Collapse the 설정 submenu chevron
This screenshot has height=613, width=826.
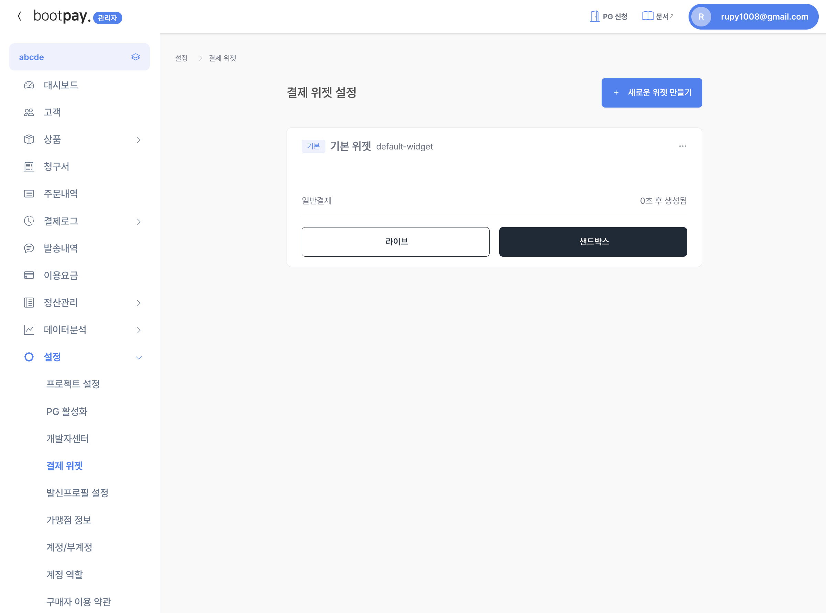(138, 358)
